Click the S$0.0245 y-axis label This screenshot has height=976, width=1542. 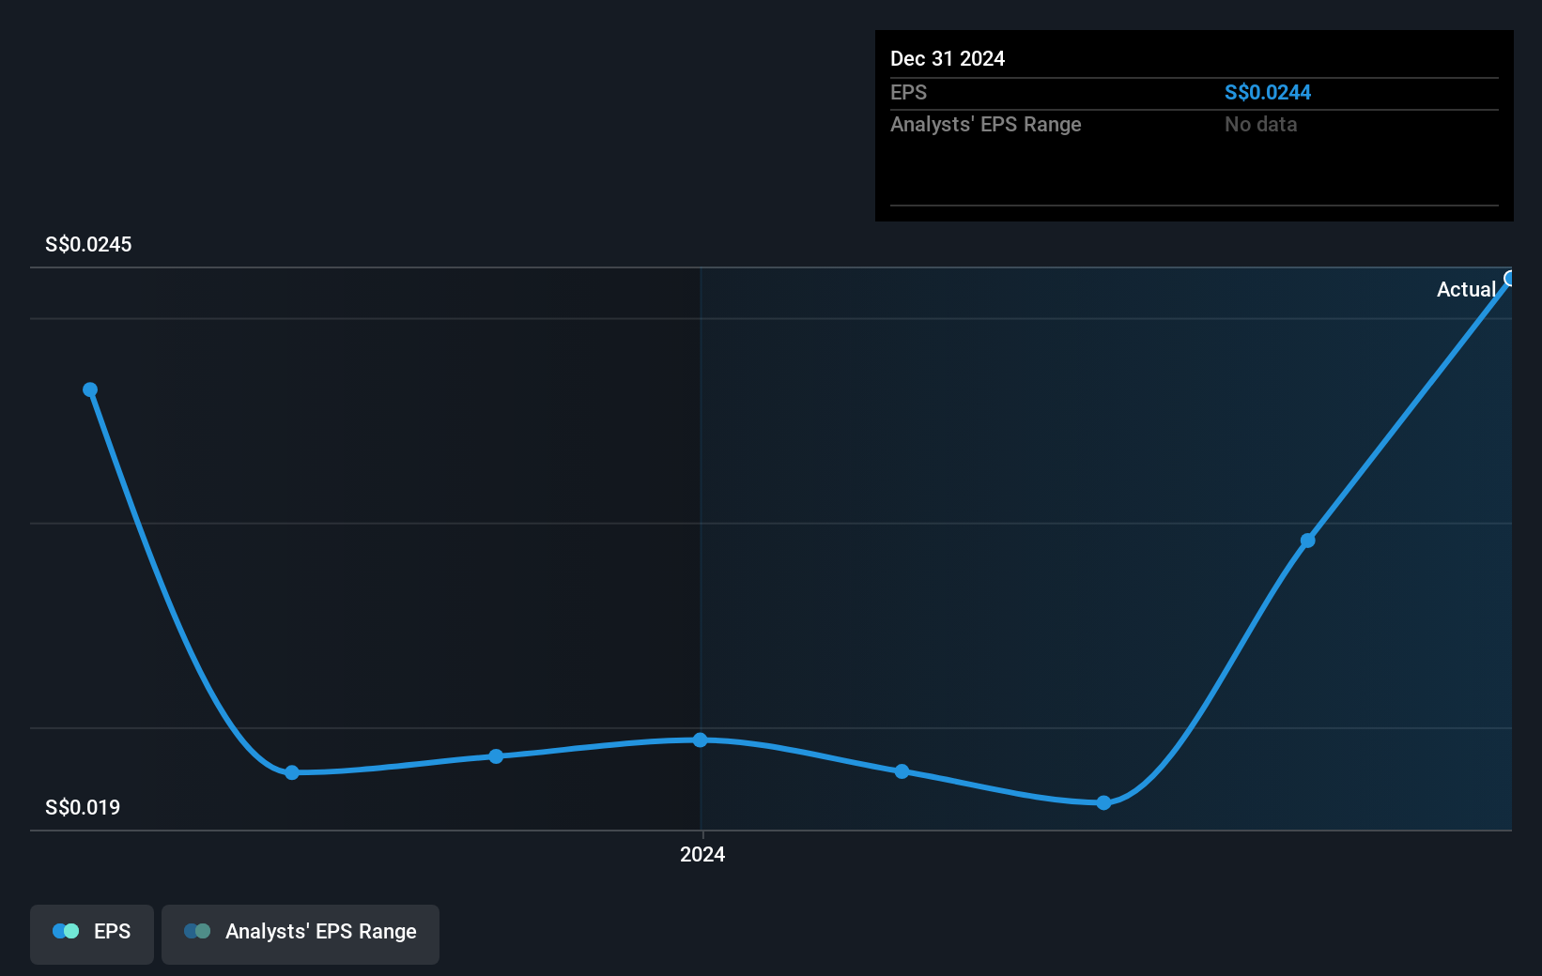tap(88, 244)
